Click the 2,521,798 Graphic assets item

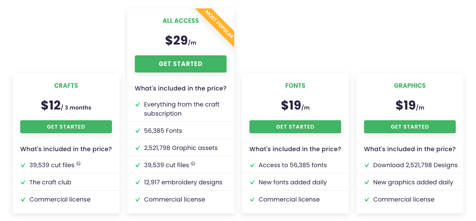tap(181, 148)
